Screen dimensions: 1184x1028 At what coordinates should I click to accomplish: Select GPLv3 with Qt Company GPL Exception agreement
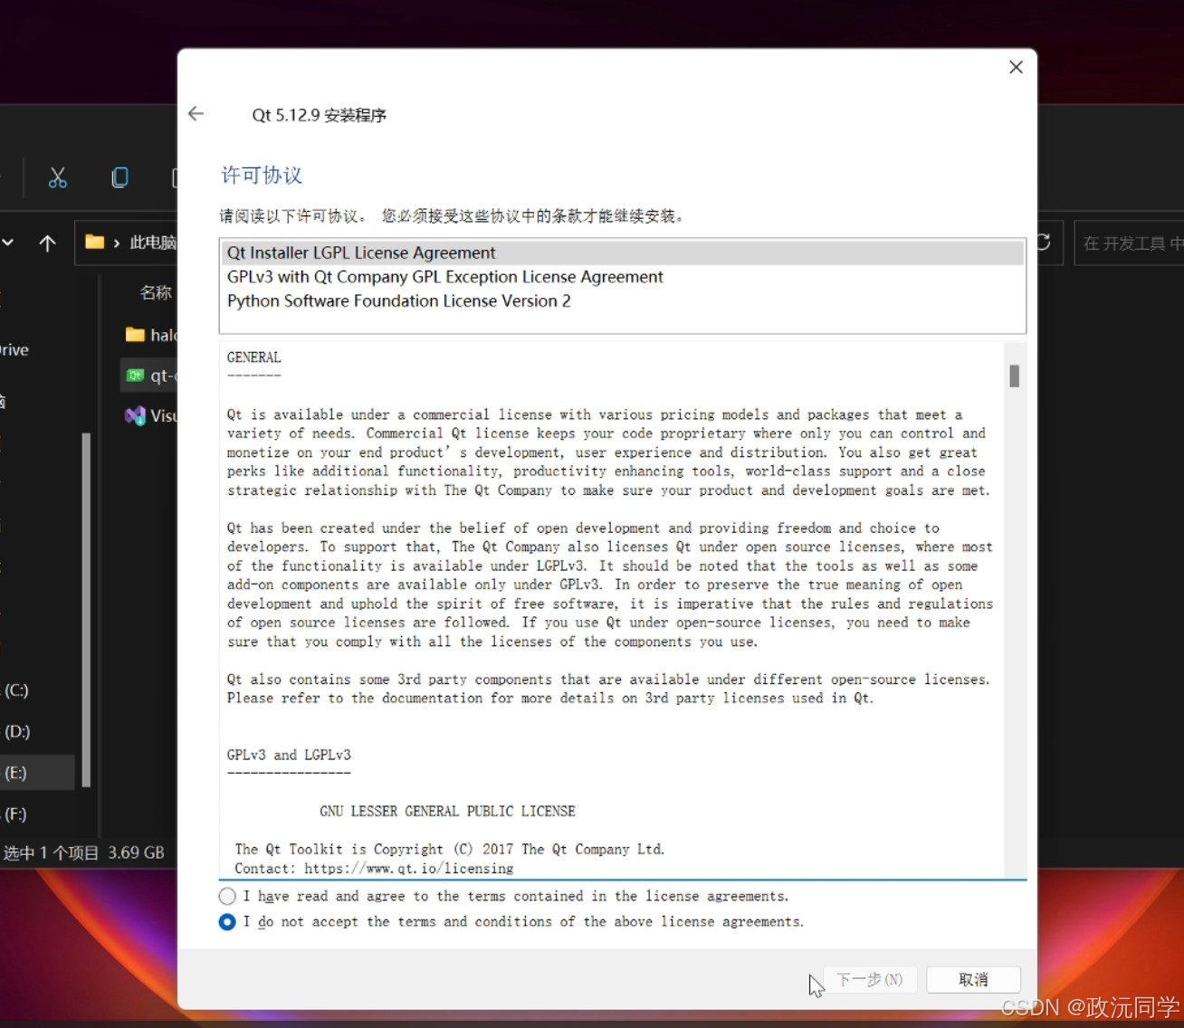click(621, 277)
